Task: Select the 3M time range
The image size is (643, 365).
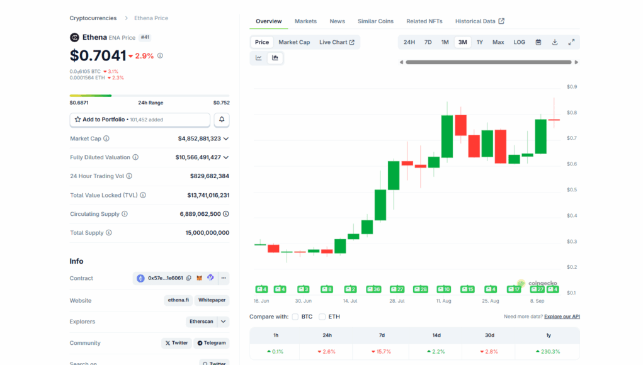Action: coord(462,42)
